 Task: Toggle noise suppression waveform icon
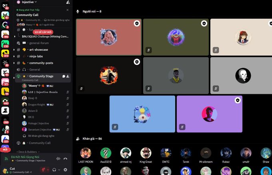(x=58, y=159)
